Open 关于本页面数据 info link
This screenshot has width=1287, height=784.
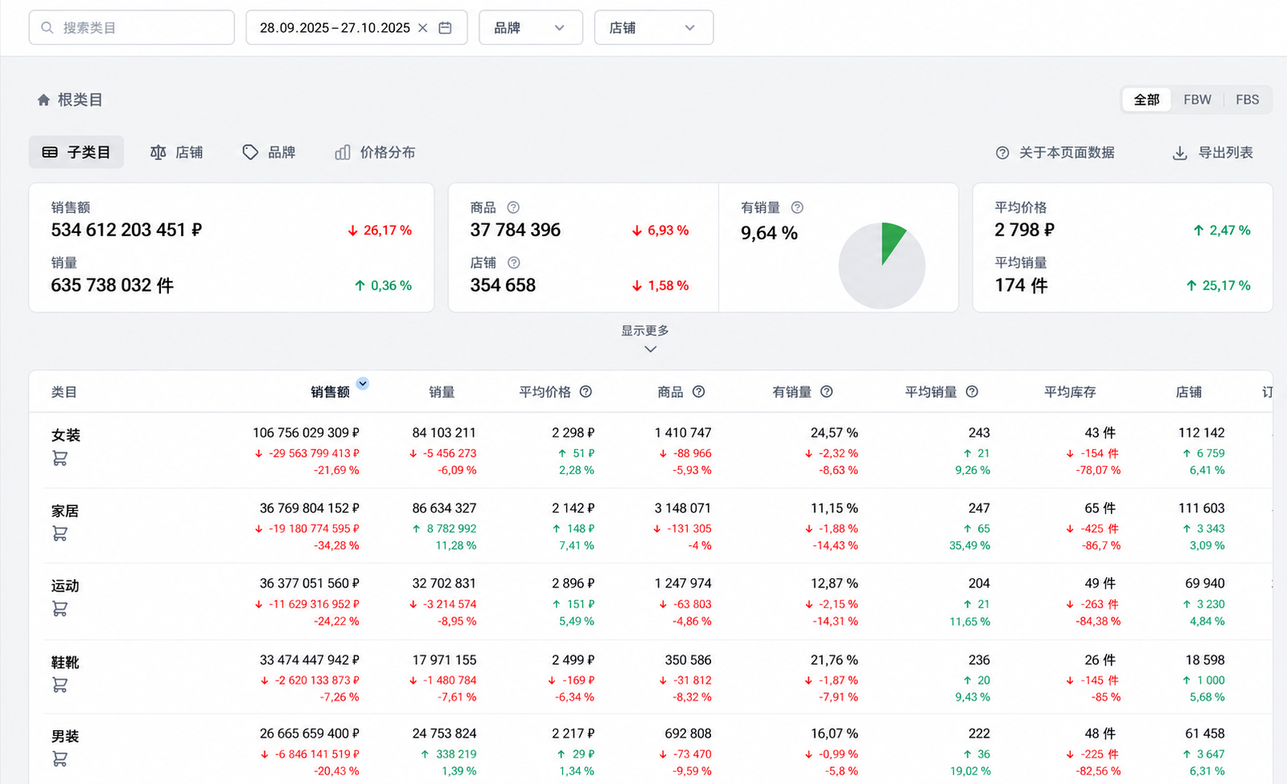(1055, 152)
